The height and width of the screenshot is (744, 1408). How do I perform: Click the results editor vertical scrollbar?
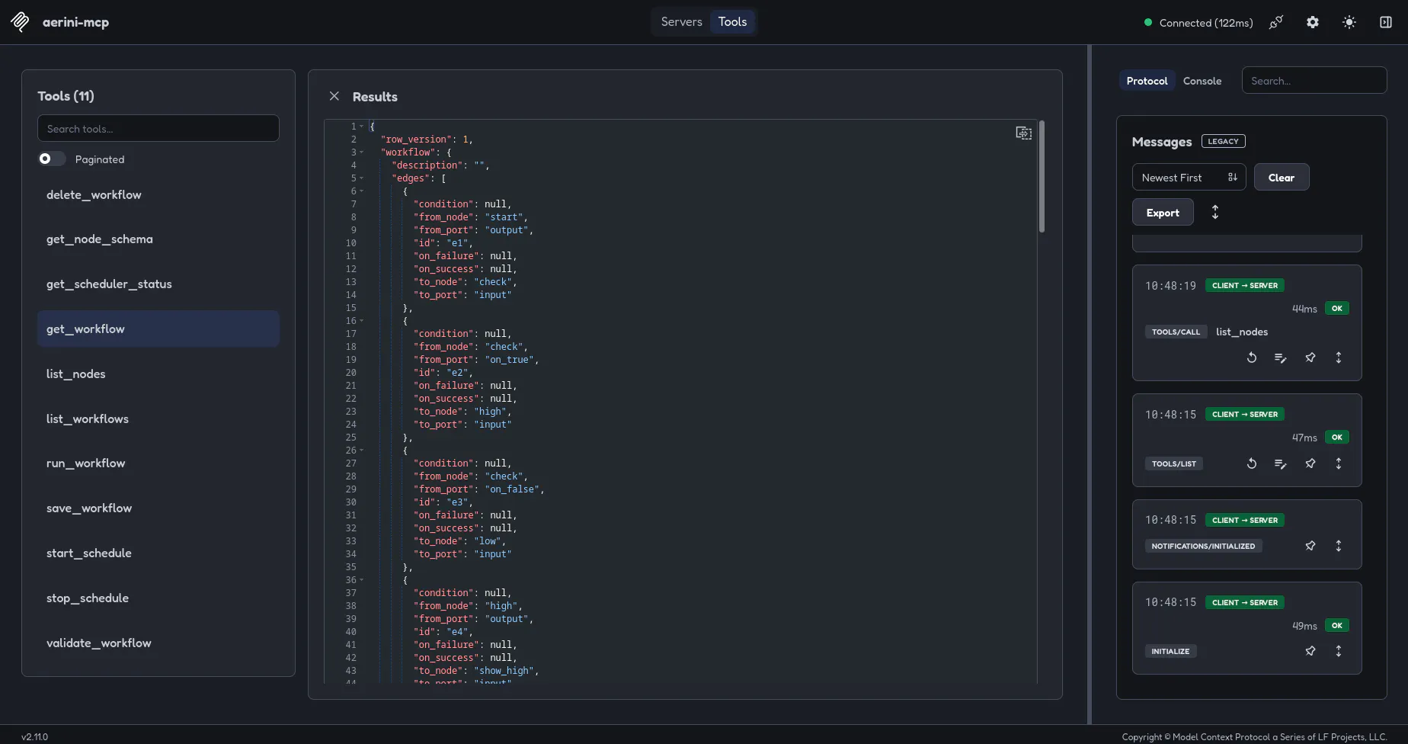coord(1041,176)
